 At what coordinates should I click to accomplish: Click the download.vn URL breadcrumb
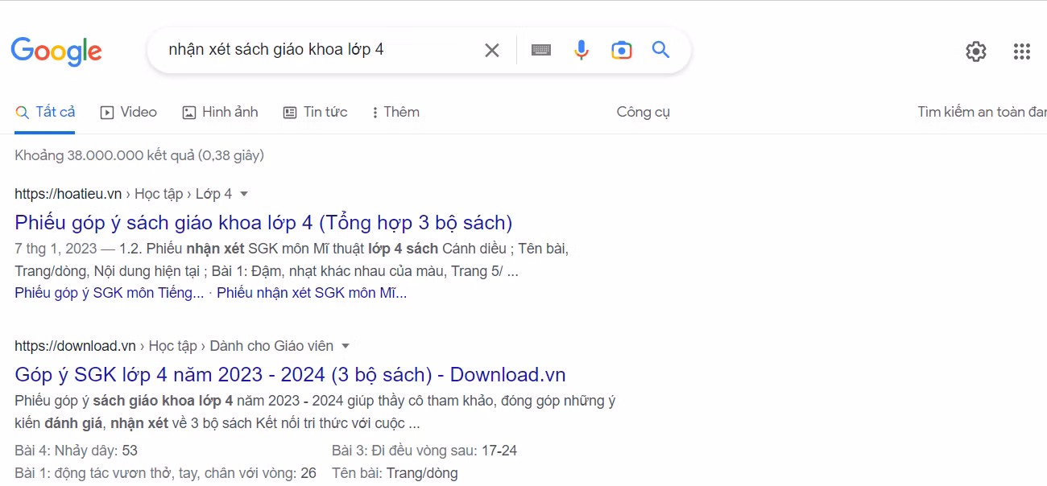174,346
